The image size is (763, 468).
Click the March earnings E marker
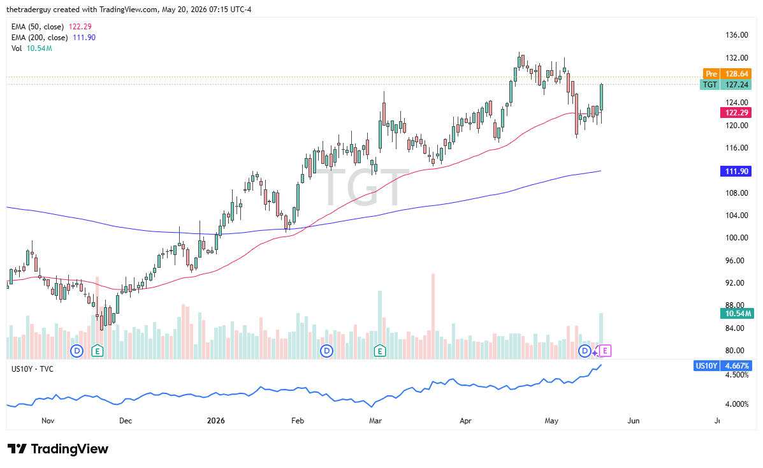tap(379, 351)
